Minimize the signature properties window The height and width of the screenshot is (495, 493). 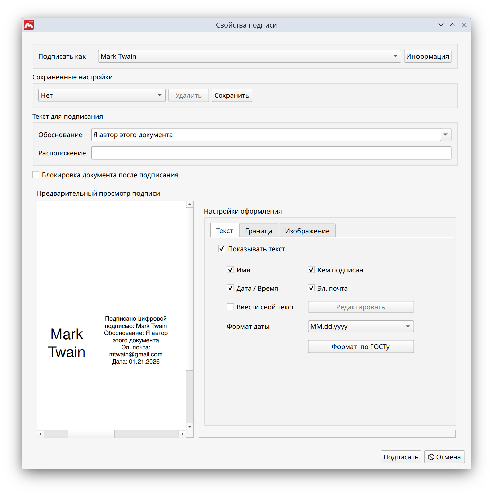click(x=441, y=25)
